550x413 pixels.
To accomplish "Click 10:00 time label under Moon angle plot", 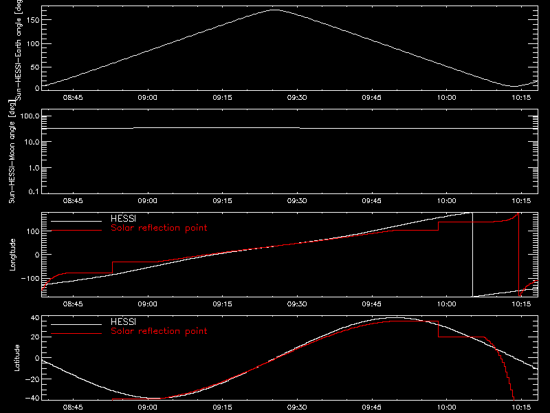I will tap(446, 201).
